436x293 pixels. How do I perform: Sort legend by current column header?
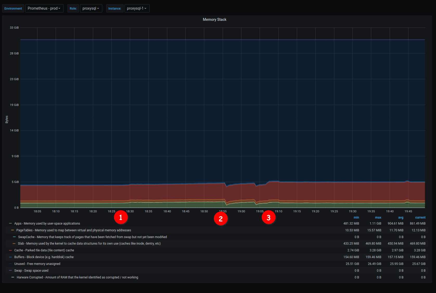click(x=420, y=218)
